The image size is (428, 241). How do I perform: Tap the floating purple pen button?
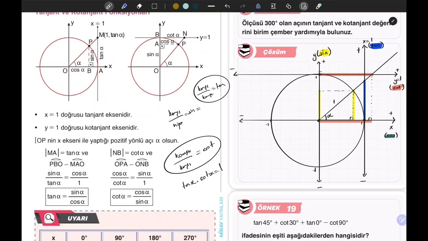(x=401, y=220)
